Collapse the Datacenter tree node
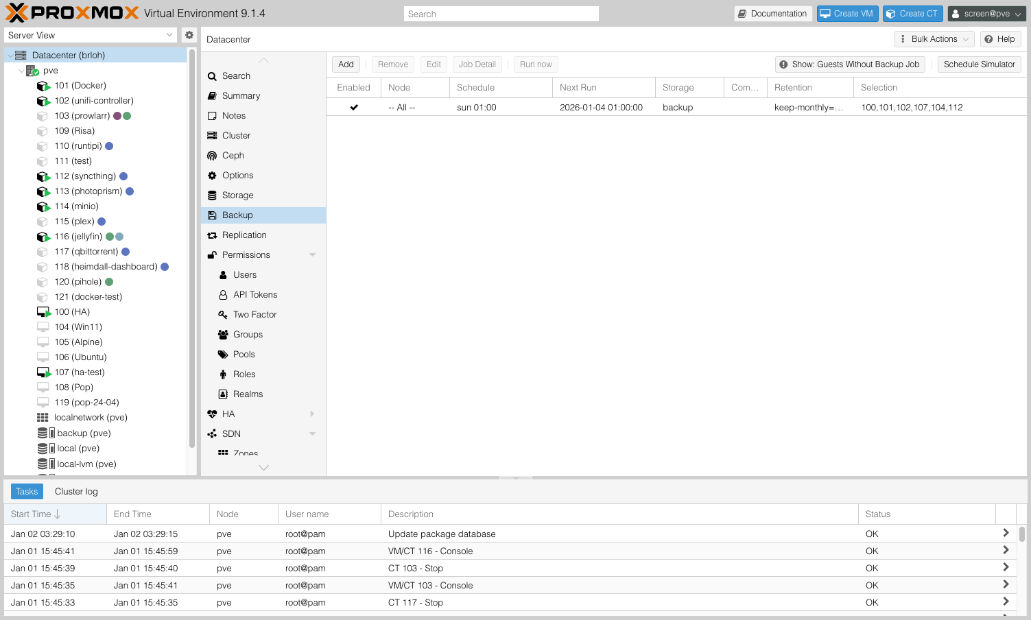1031x620 pixels. [10, 55]
